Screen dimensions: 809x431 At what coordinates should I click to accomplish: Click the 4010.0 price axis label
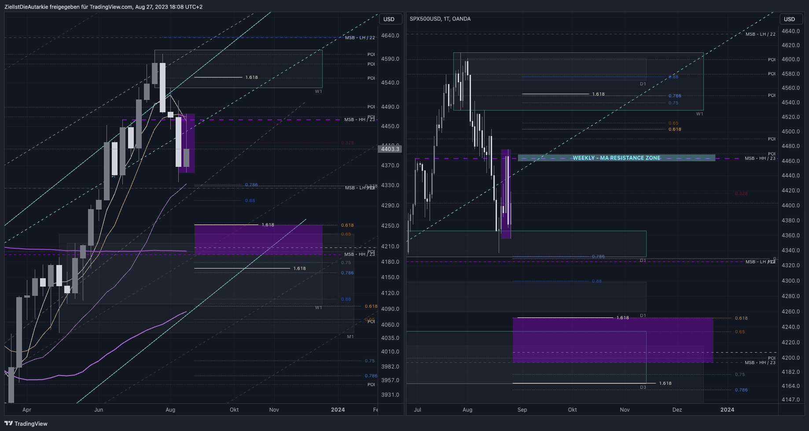coord(390,352)
